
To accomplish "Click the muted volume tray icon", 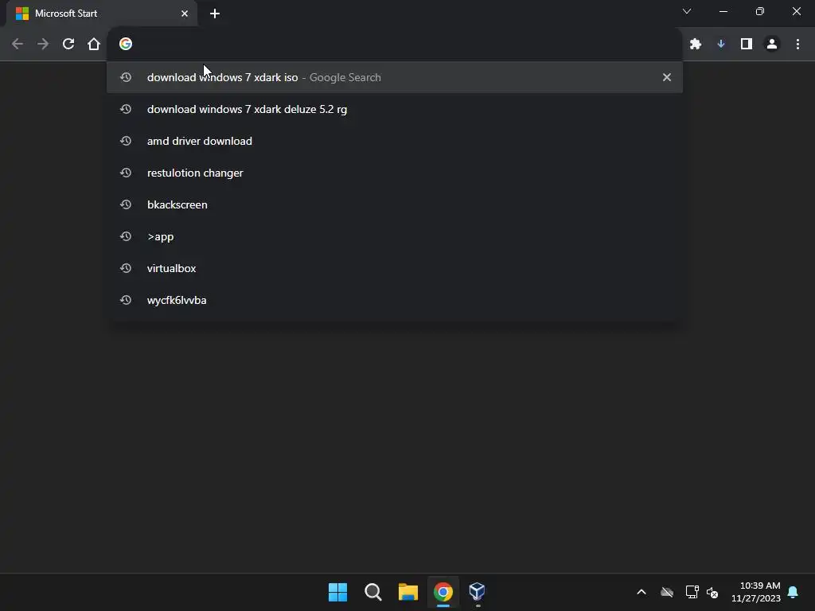I will tap(712, 592).
